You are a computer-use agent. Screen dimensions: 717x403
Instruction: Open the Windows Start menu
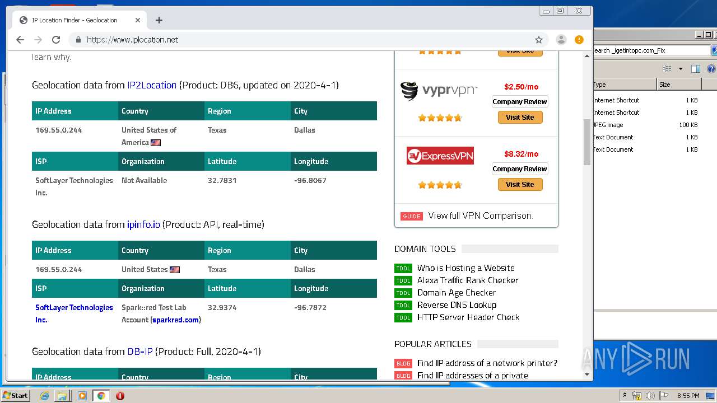(16, 395)
